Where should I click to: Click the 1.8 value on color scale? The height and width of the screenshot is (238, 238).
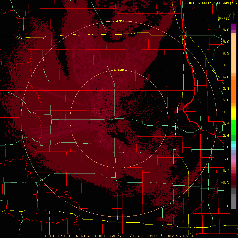tap(226, 147)
